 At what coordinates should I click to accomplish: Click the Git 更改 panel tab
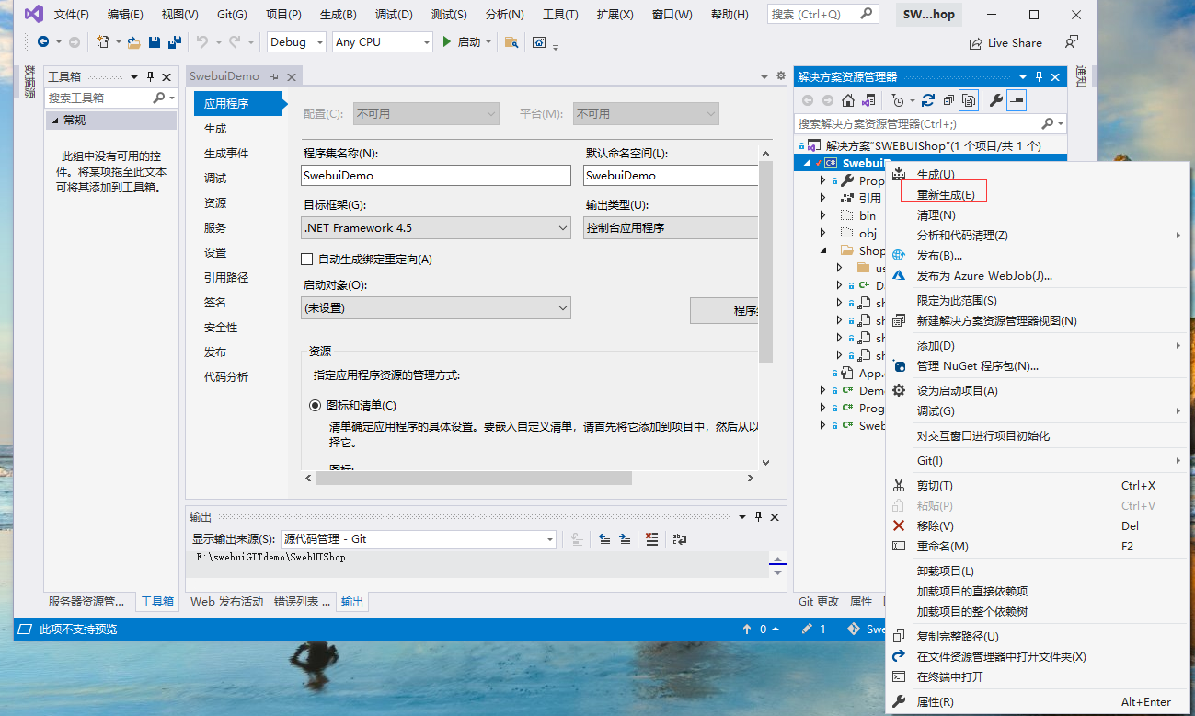[819, 602]
